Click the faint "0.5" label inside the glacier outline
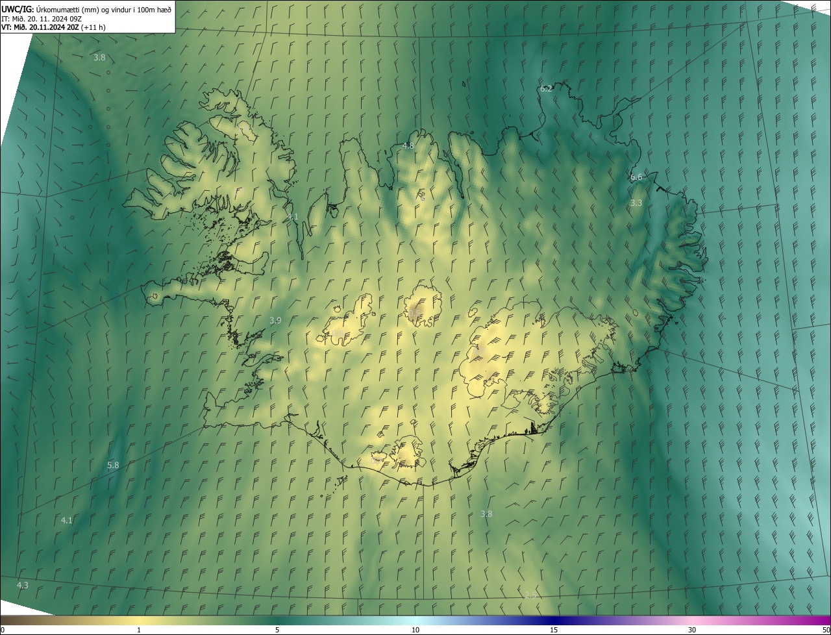The image size is (831, 635). point(415,313)
